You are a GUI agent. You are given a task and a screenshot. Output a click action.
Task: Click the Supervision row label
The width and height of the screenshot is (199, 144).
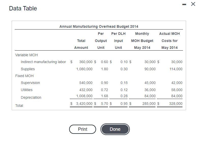coord(30,83)
